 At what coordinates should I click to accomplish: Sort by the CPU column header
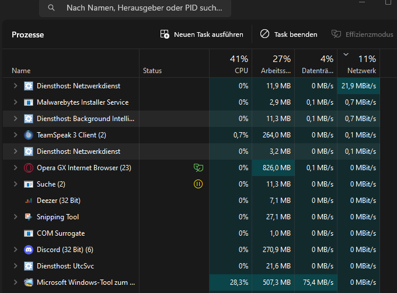coord(231,63)
